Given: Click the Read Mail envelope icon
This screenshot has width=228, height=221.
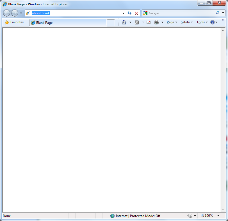Looking at the screenshot, I should point(149,22).
